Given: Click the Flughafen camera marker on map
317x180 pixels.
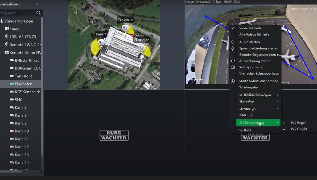Looking at the screenshot, I should pos(141,48).
